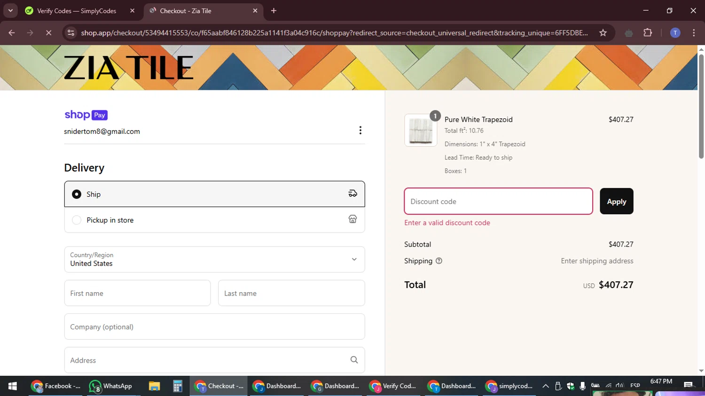
Task: Click the browser back arrow
Action: [12, 32]
